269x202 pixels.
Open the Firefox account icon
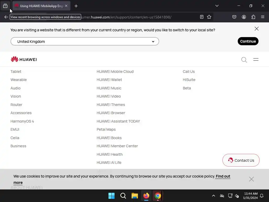point(244,17)
